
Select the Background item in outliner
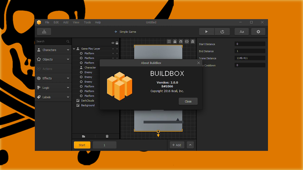coord(88,105)
